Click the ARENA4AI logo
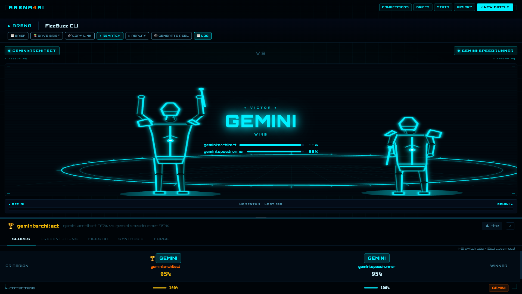The height and width of the screenshot is (294, 522). coord(26,8)
